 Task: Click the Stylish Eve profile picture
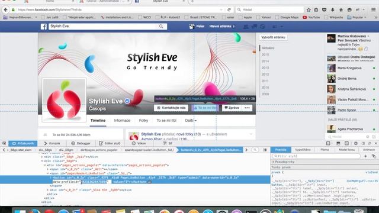[x=64, y=100]
